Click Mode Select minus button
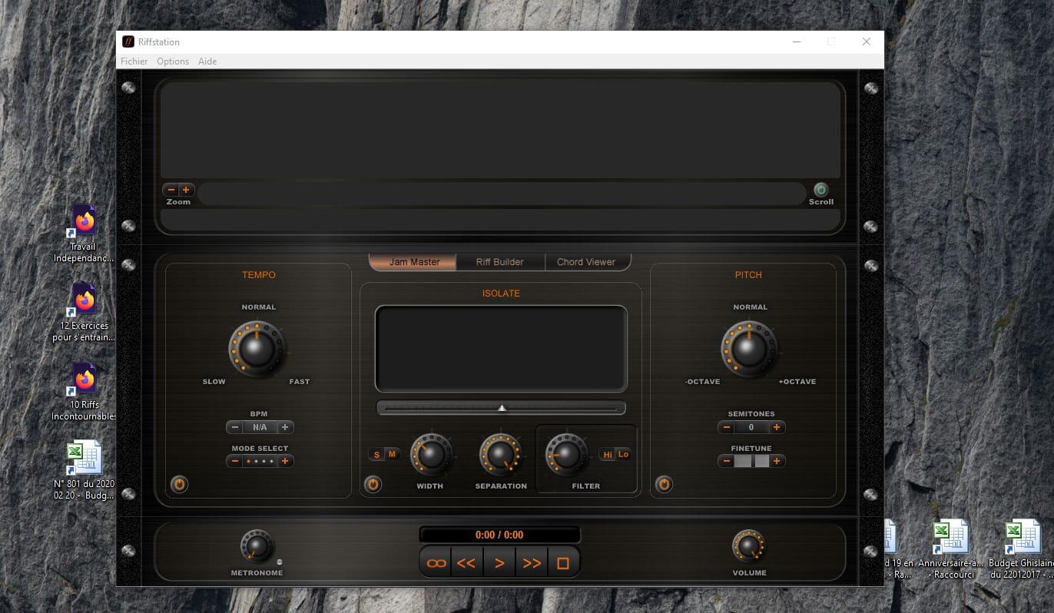The width and height of the screenshot is (1054, 613). (235, 461)
